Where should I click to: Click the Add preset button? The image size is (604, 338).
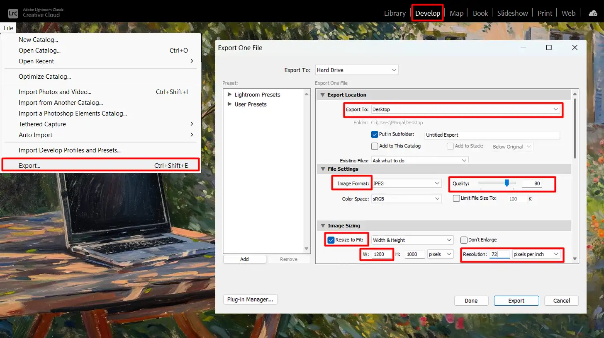click(x=244, y=259)
